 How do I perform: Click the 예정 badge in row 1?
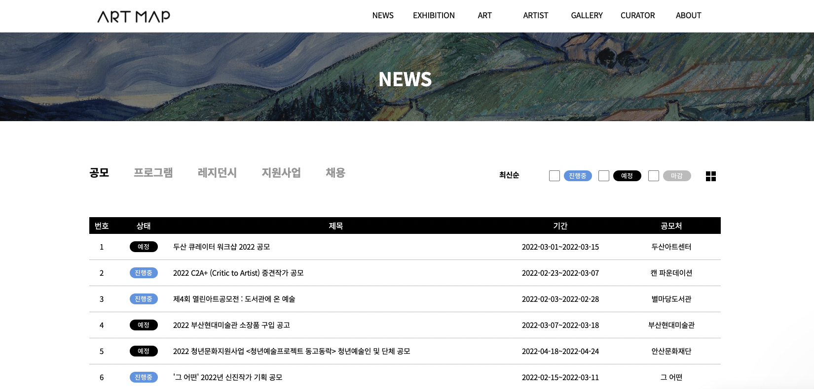(x=144, y=247)
